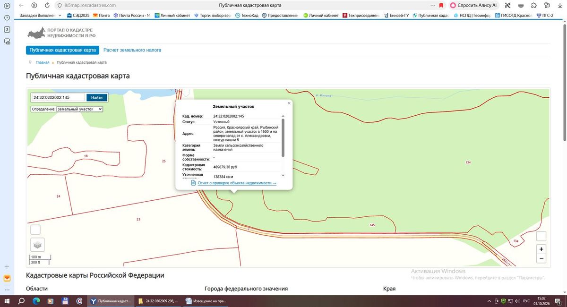This screenshot has width=567, height=307.
Task: Select the Публичная кадастровая карта tab
Action: click(62, 50)
